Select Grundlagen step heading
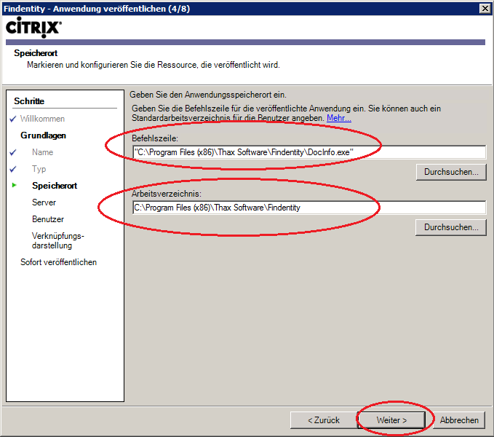The image size is (494, 437). pyautogui.click(x=43, y=135)
